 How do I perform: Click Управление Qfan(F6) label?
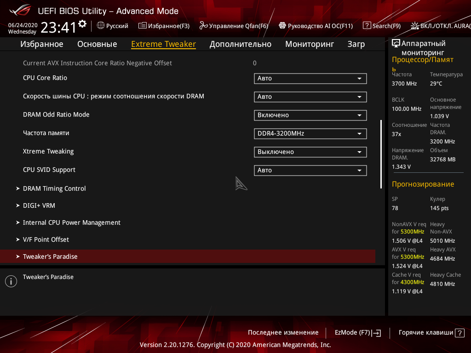(x=239, y=26)
